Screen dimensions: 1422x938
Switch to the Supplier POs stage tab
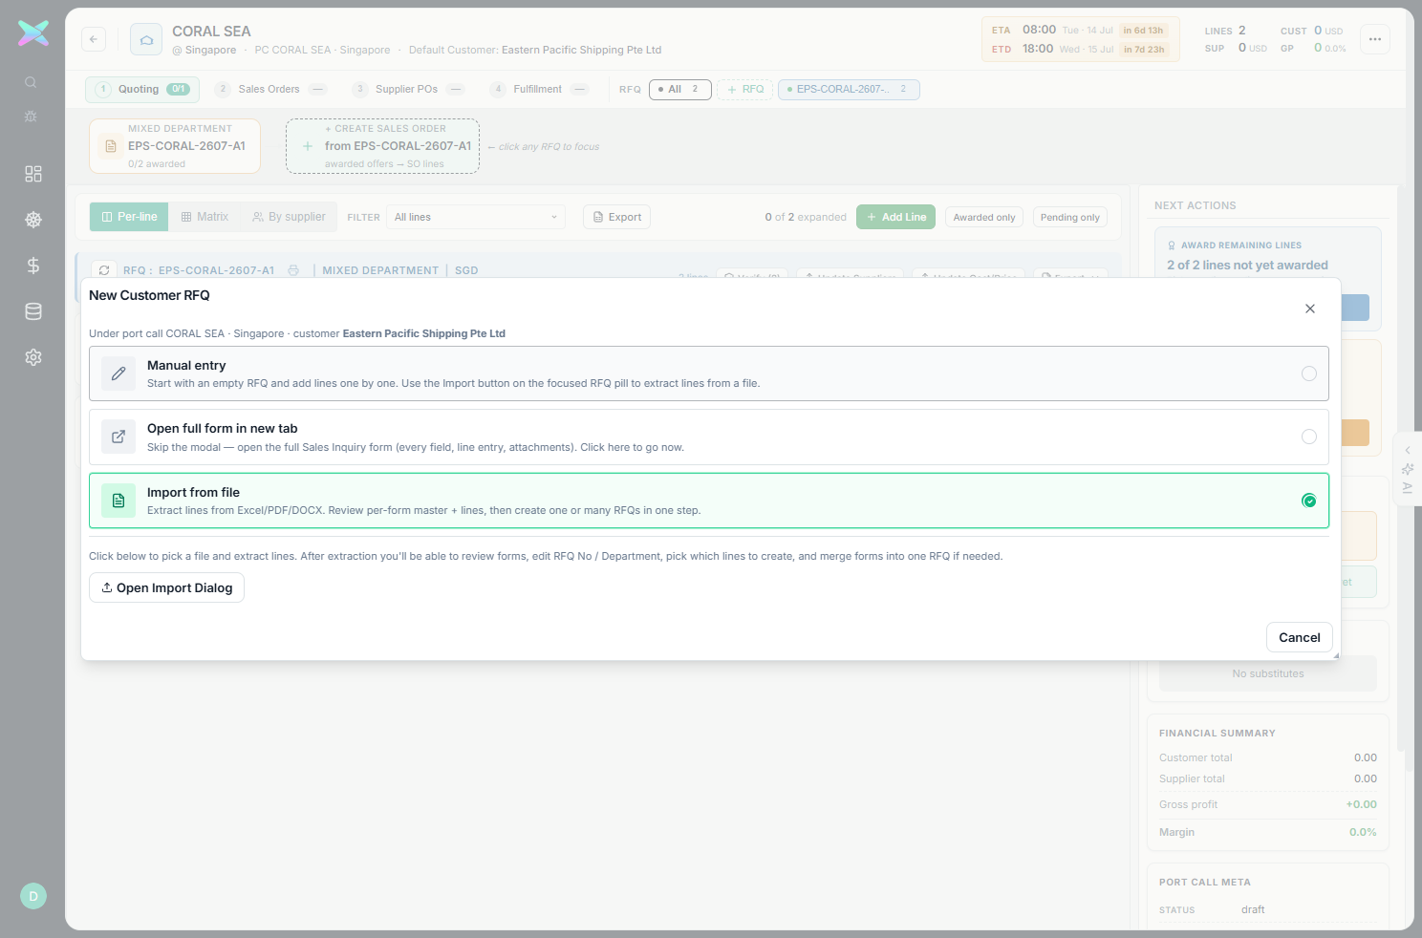(408, 89)
